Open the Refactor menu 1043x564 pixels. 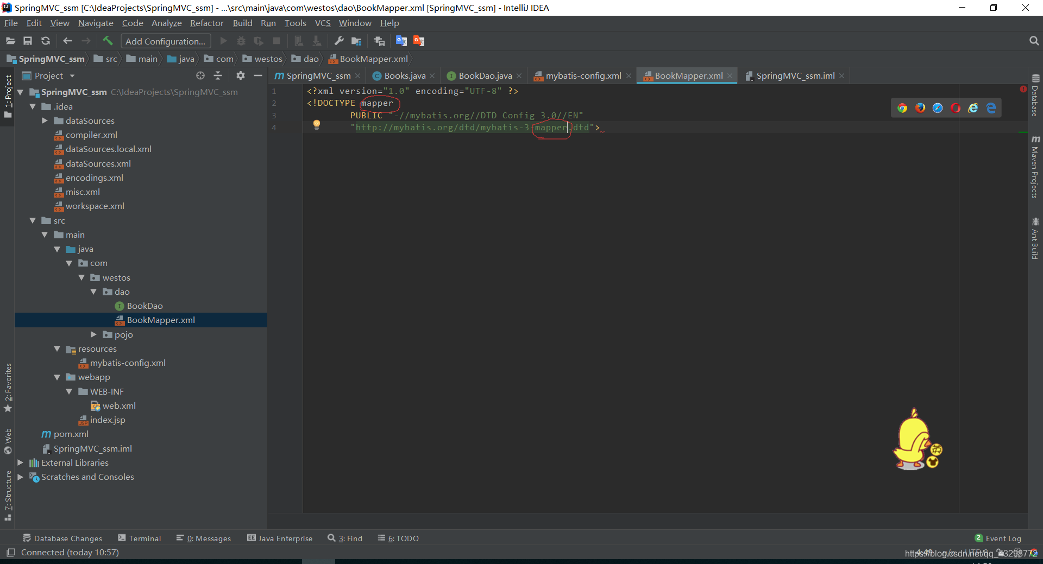206,23
